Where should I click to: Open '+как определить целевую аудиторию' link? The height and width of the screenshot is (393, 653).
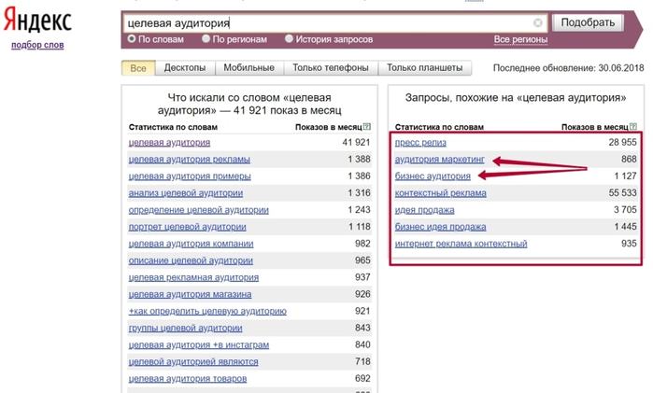pyautogui.click(x=207, y=312)
